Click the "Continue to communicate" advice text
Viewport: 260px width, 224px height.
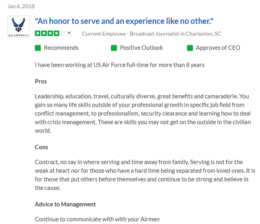click(97, 219)
